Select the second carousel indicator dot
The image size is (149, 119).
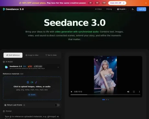(x=106, y=100)
